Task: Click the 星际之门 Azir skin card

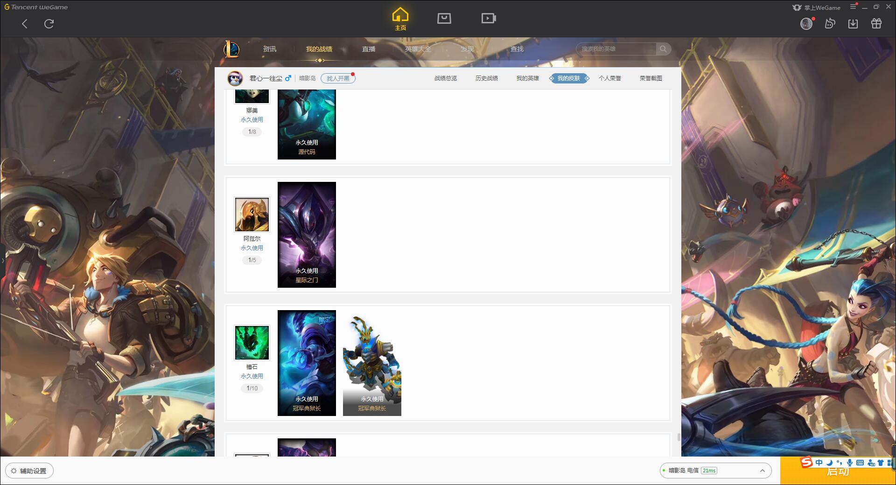Action: [x=307, y=235]
